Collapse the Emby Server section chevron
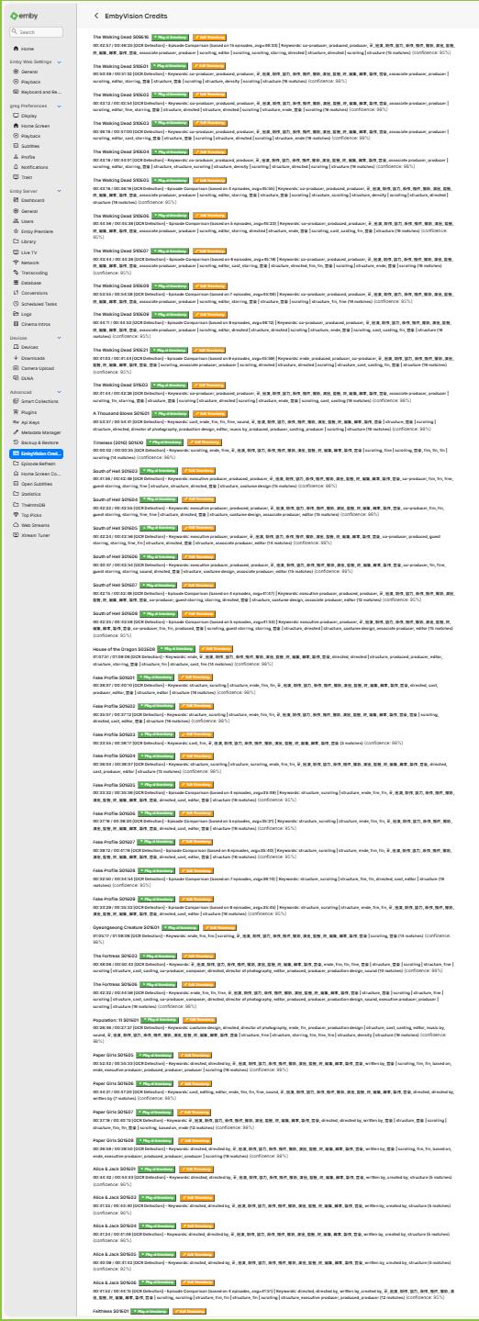The width and height of the screenshot is (479, 1321). point(60,191)
